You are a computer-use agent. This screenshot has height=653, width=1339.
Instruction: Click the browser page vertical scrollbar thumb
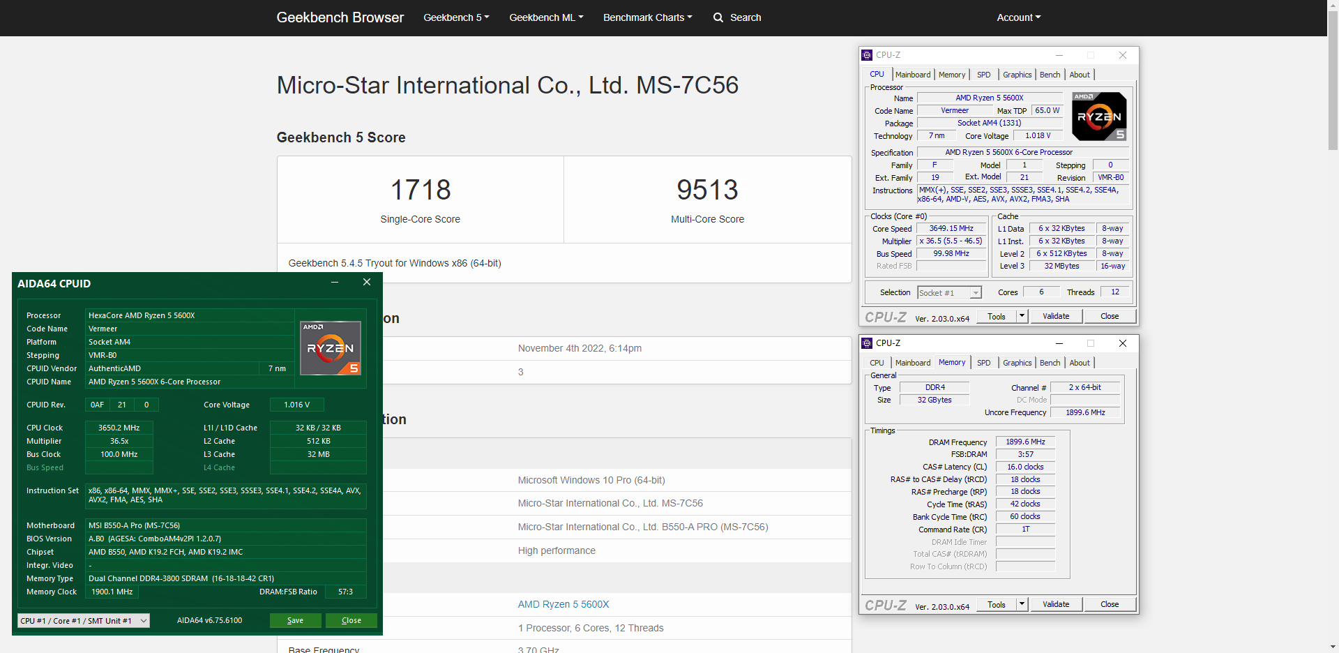tap(1333, 80)
